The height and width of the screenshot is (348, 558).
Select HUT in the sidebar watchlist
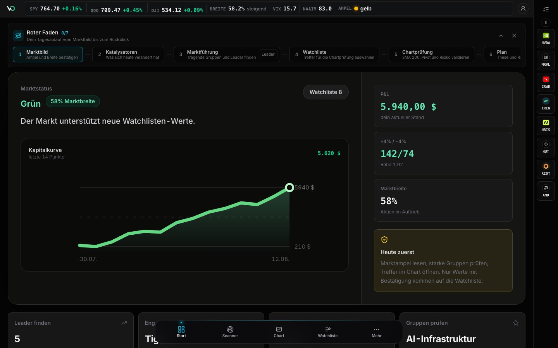point(546,147)
